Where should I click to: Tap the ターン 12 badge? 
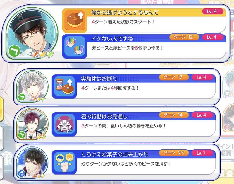[184, 37]
